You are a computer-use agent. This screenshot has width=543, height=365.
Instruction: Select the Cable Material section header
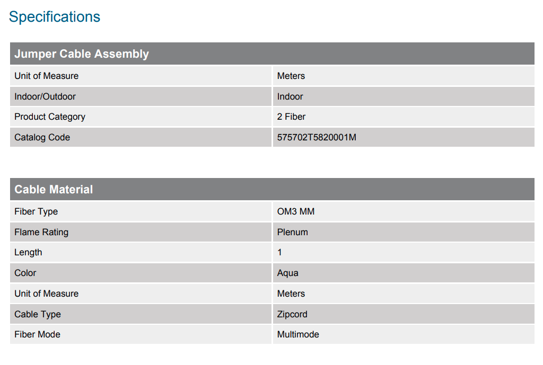[272, 189]
